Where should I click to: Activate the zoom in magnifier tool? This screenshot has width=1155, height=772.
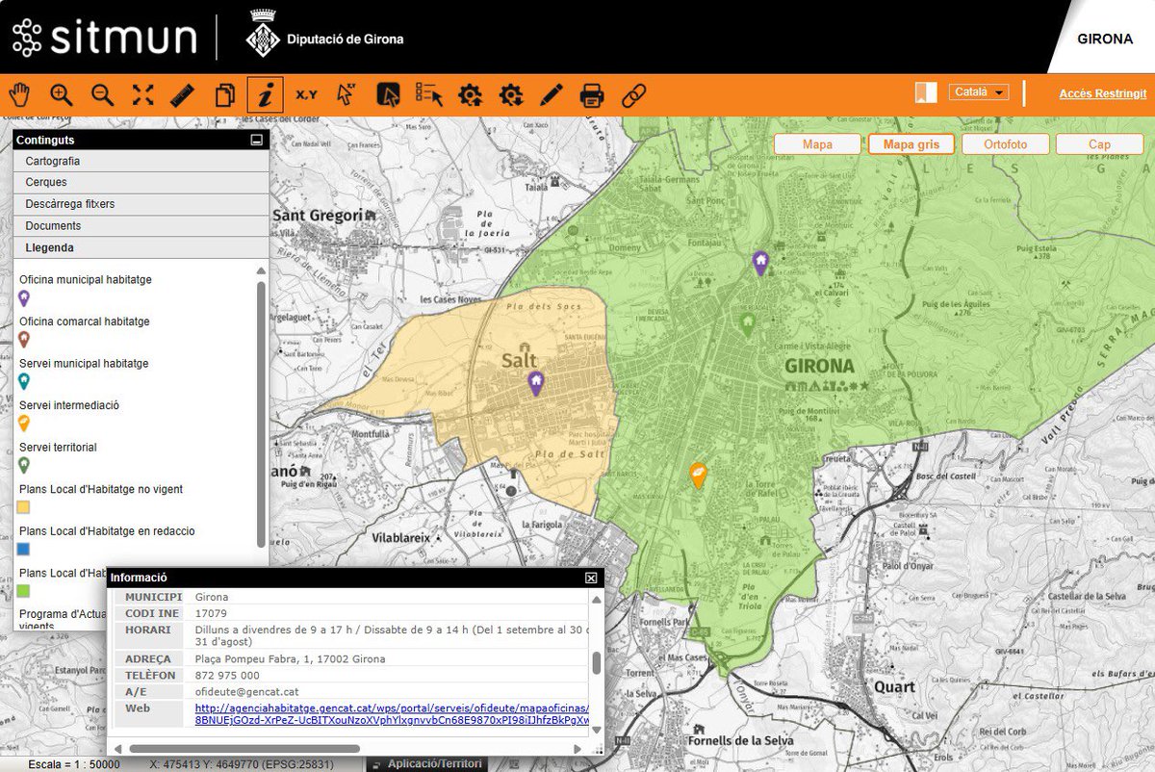[x=62, y=94]
